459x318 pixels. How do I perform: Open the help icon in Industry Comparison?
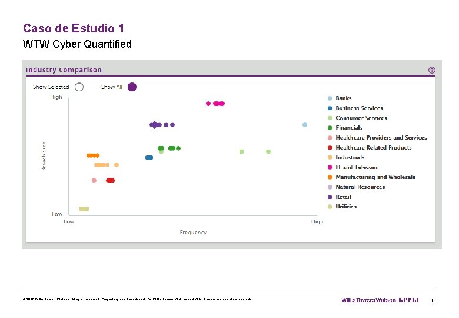tap(432, 70)
